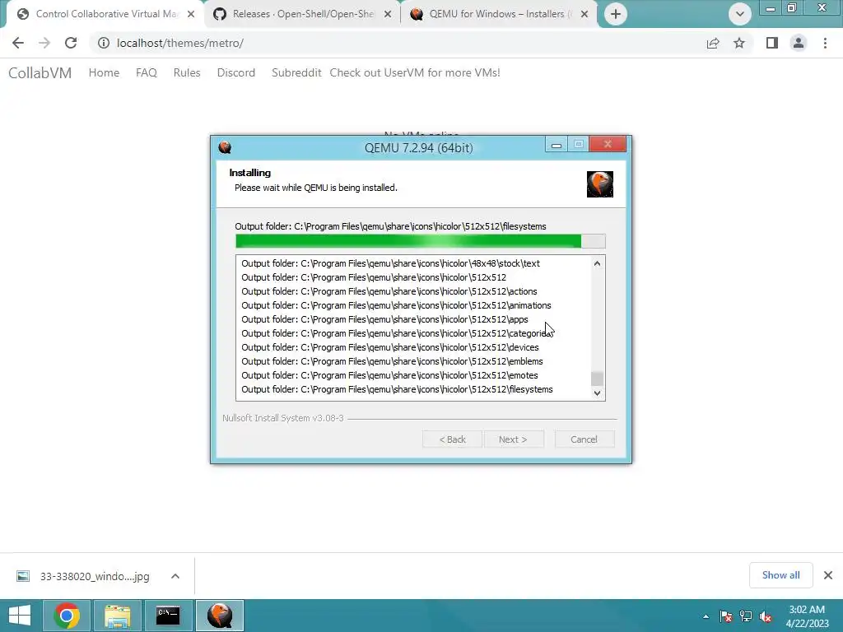
Task: Bookmark this tab with the star
Action: (739, 43)
